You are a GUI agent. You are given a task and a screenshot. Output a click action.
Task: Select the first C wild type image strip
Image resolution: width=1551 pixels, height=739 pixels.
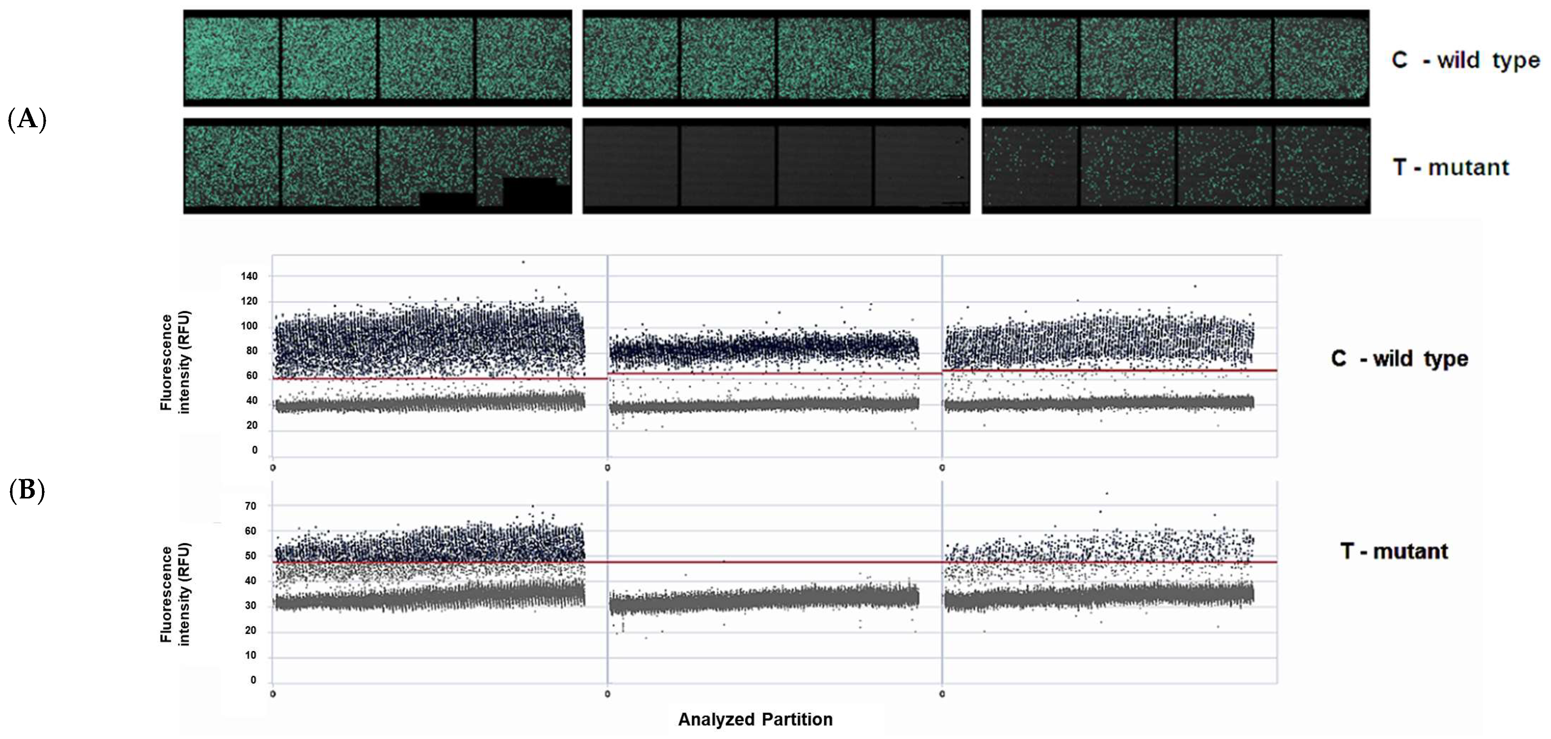[x=378, y=58]
